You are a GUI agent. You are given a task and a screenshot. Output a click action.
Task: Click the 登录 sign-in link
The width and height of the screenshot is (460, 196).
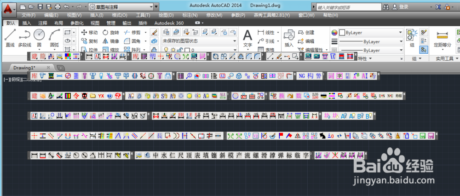(404, 6)
